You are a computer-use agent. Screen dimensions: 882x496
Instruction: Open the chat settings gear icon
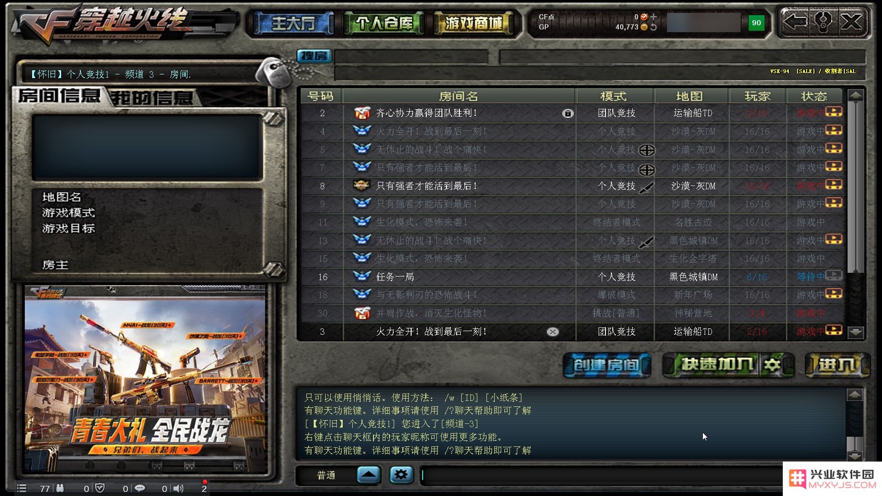pyautogui.click(x=401, y=474)
